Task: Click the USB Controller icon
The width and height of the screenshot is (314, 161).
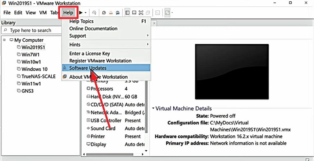Action: point(88,120)
